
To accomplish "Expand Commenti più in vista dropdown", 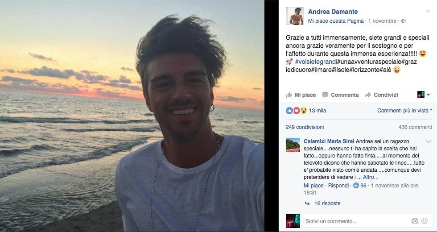I will coord(405,111).
